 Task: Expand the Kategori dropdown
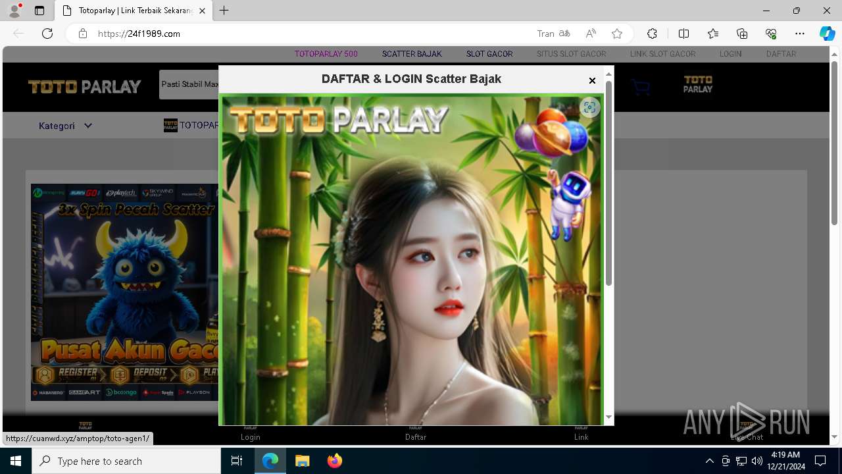tap(65, 126)
